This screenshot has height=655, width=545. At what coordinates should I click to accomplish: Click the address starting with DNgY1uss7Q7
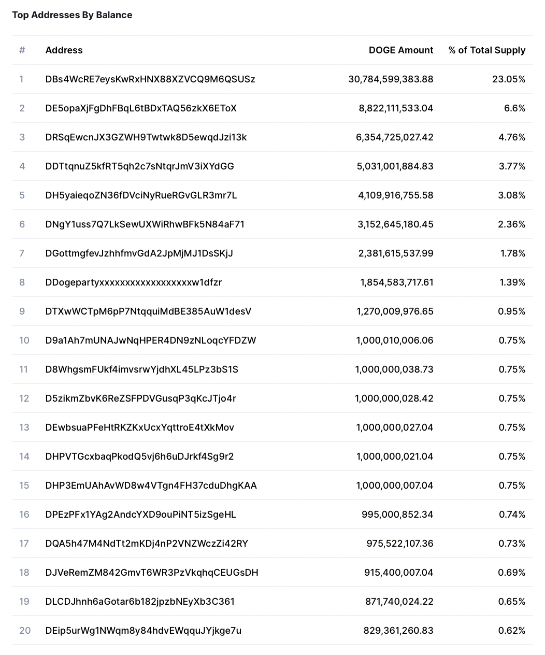pyautogui.click(x=145, y=224)
